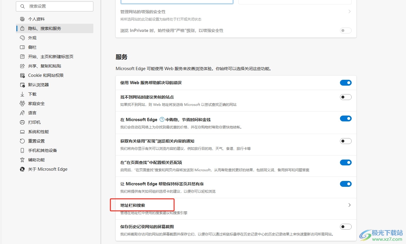Click the phone icon beside 手机和其他设备
The image size is (406, 244).
click(22, 150)
